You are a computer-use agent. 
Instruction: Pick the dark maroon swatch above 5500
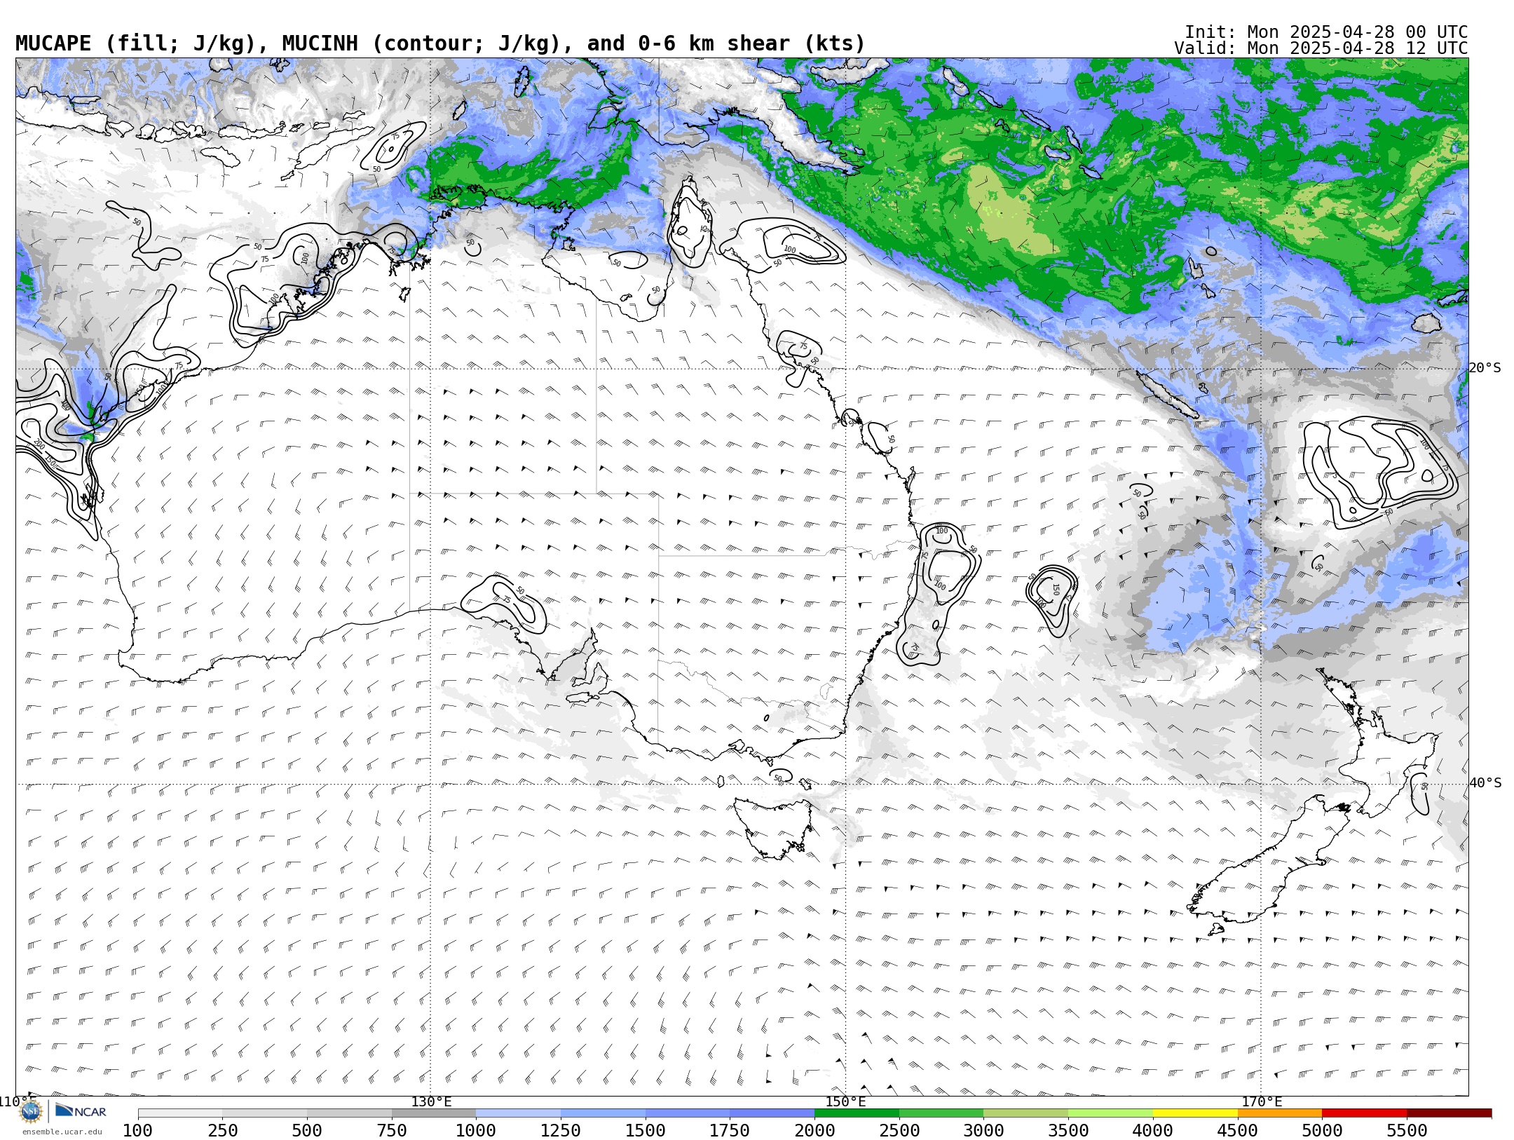[1450, 1113]
